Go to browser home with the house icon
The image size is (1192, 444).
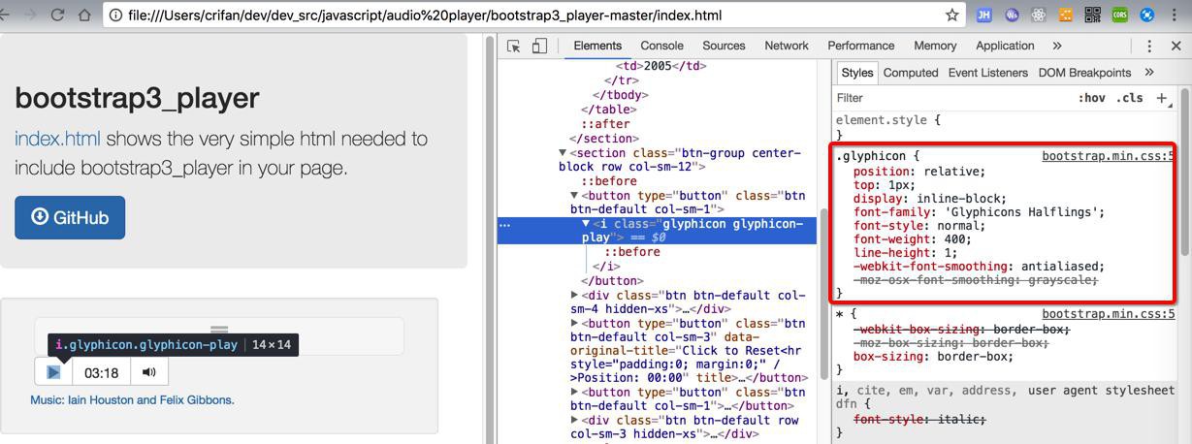click(84, 15)
